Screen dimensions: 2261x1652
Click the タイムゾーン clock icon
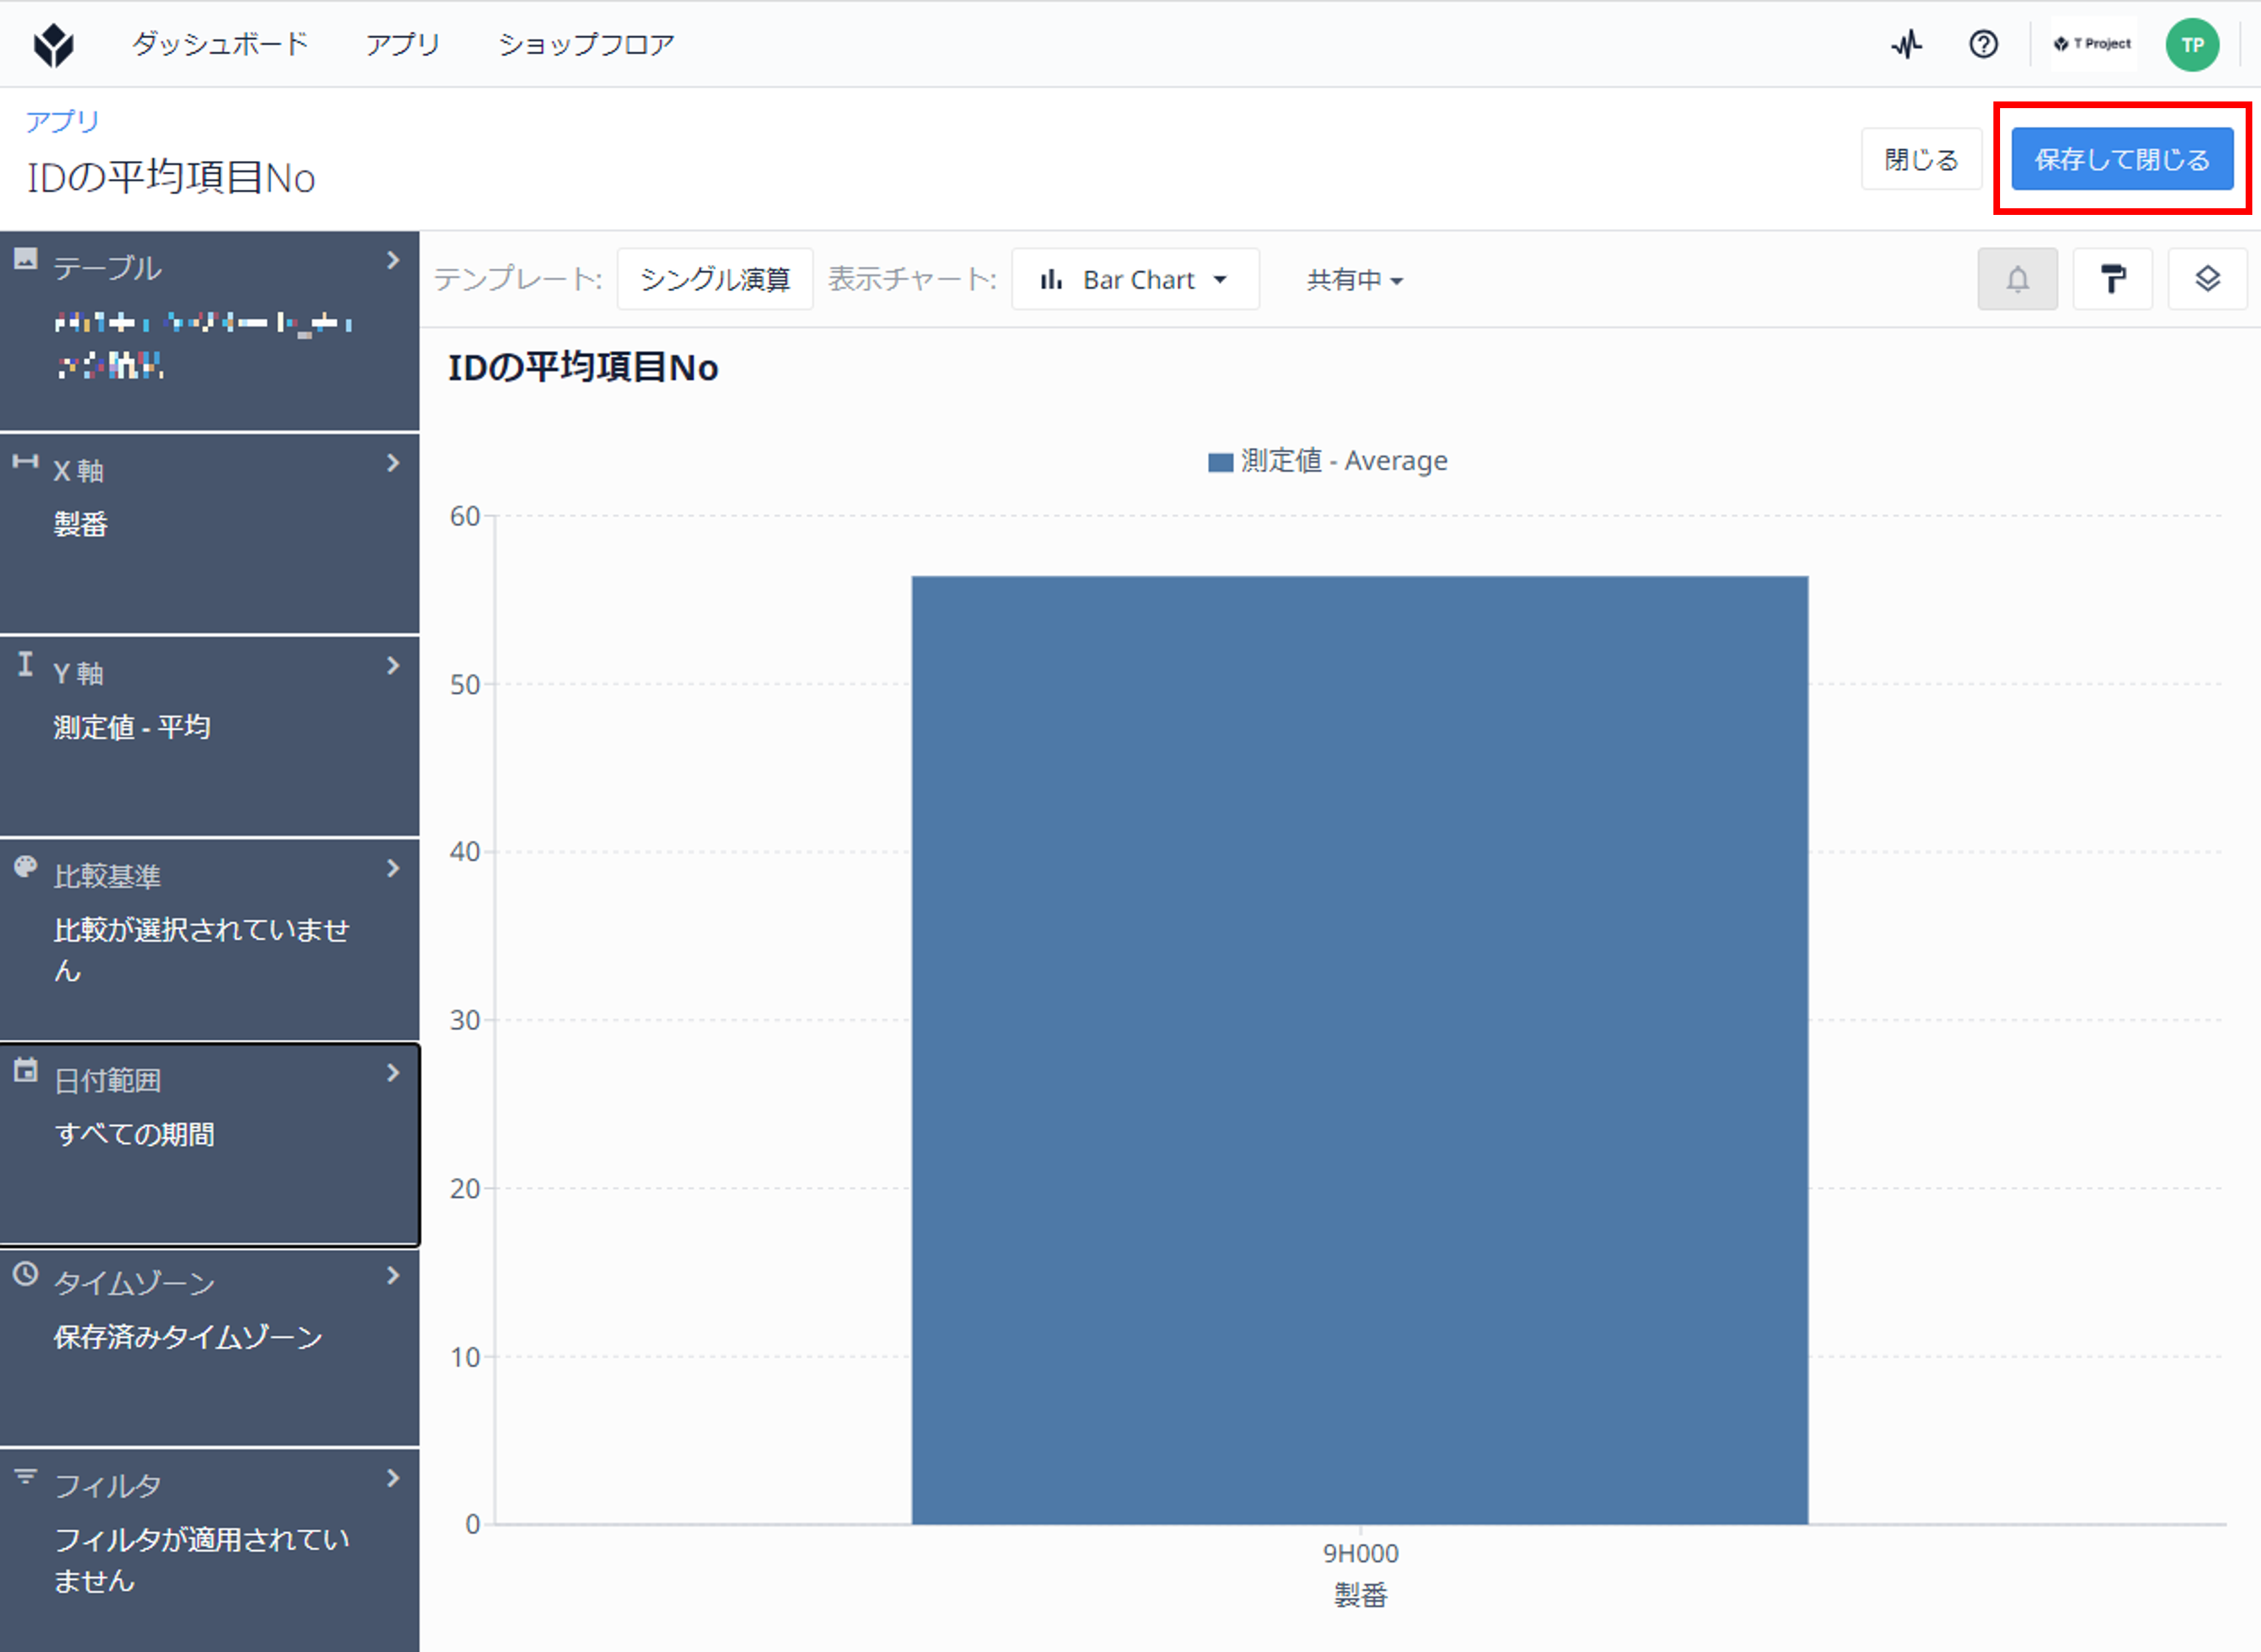pyautogui.click(x=26, y=1273)
